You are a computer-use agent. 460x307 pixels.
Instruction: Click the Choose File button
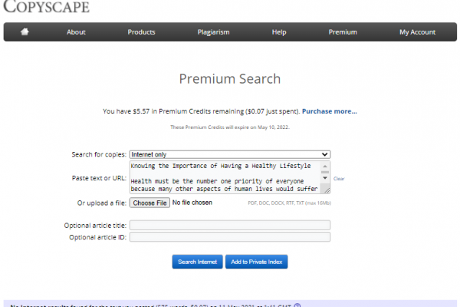pyautogui.click(x=149, y=203)
